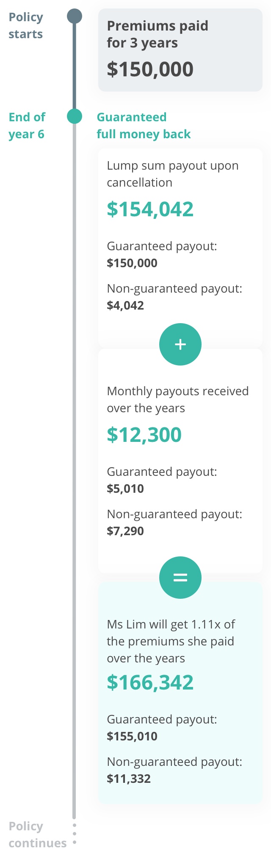This screenshot has width=271, height=860.
Task: Click the $4,042 non-guaranteed payout value
Action: tap(125, 305)
